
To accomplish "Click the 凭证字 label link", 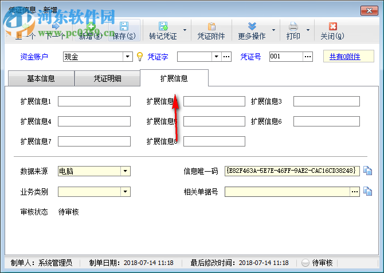I will pos(158,57).
